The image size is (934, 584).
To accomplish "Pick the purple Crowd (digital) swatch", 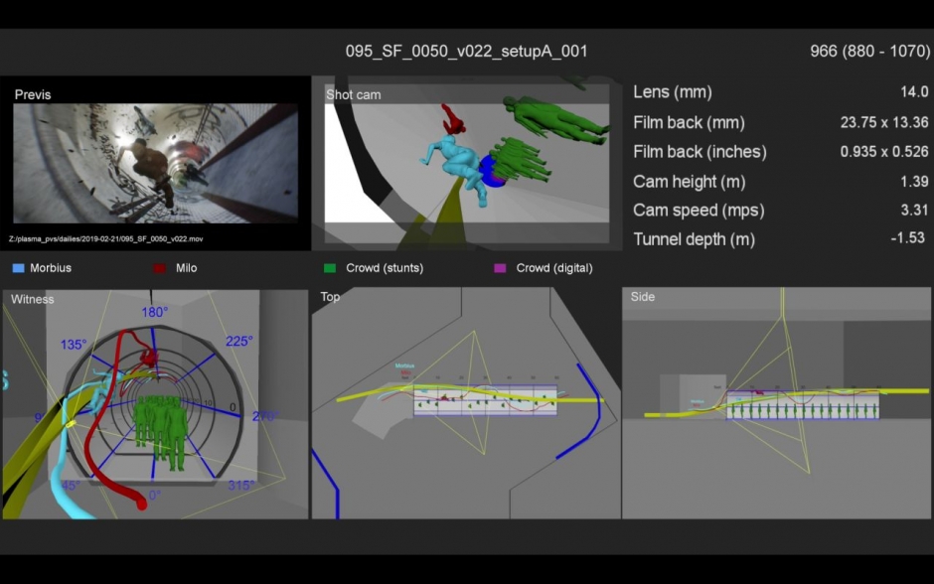I will (x=500, y=268).
